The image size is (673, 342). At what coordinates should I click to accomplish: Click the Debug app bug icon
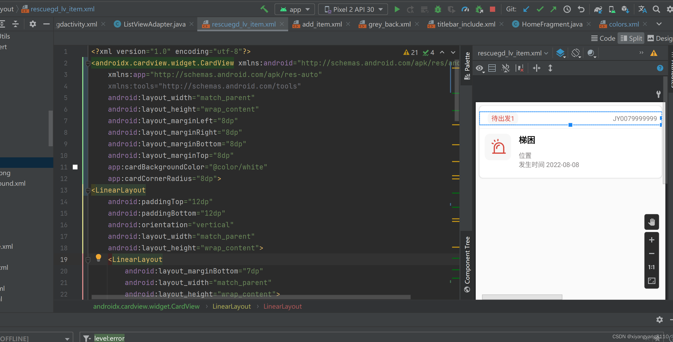pyautogui.click(x=438, y=9)
